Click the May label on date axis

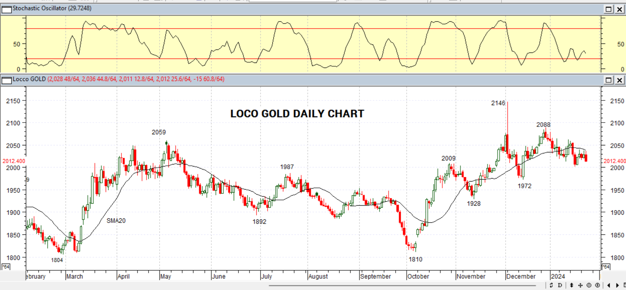165,277
